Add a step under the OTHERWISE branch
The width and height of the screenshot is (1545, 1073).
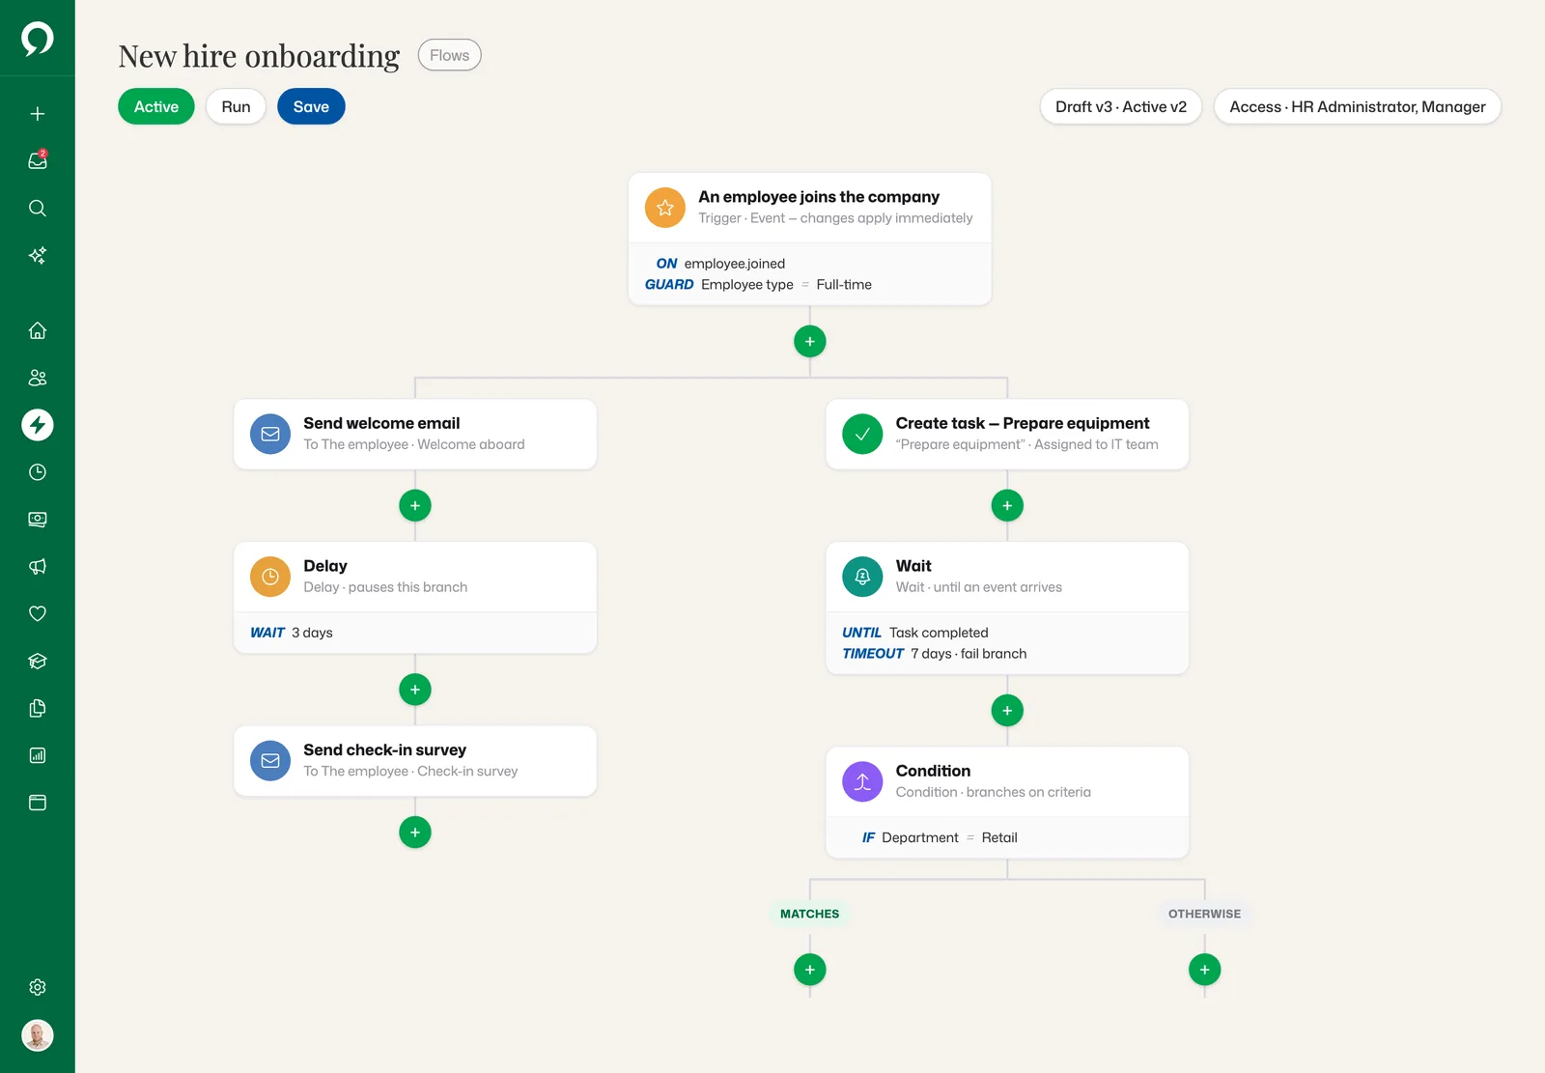[x=1205, y=970]
